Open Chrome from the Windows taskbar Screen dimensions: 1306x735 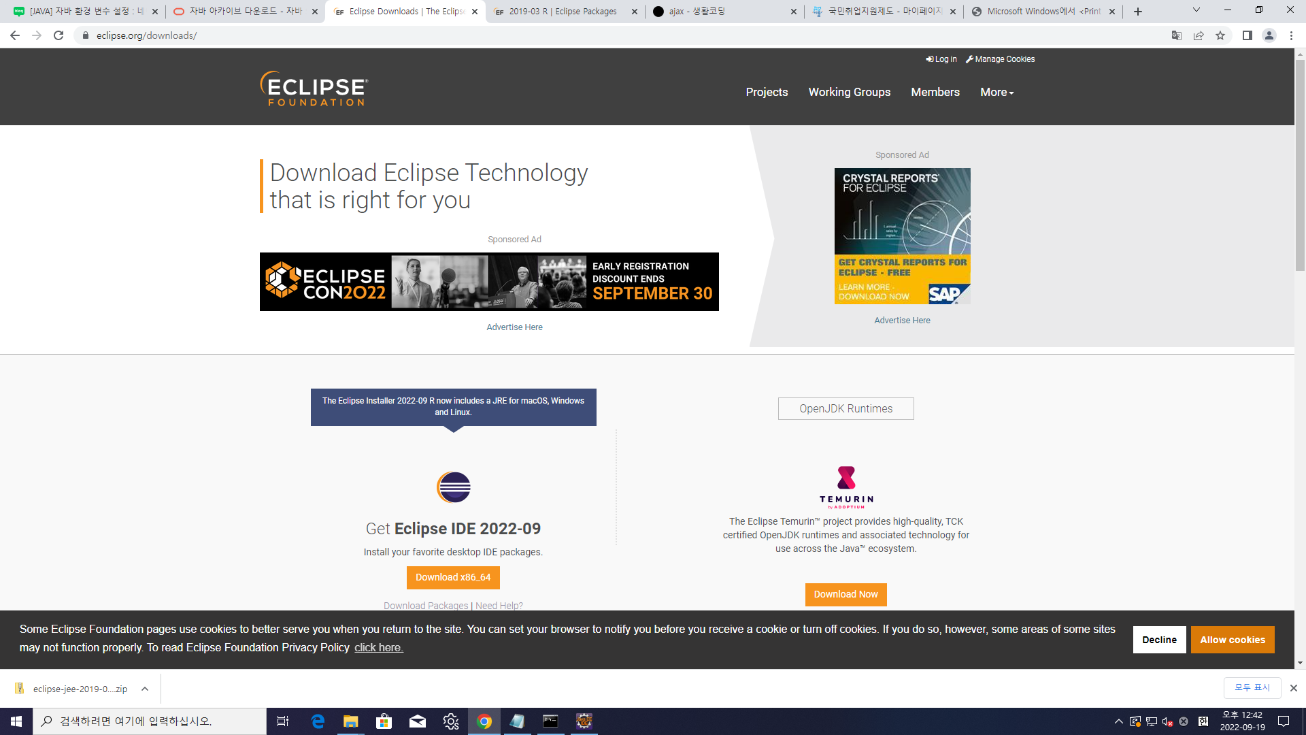[484, 721]
